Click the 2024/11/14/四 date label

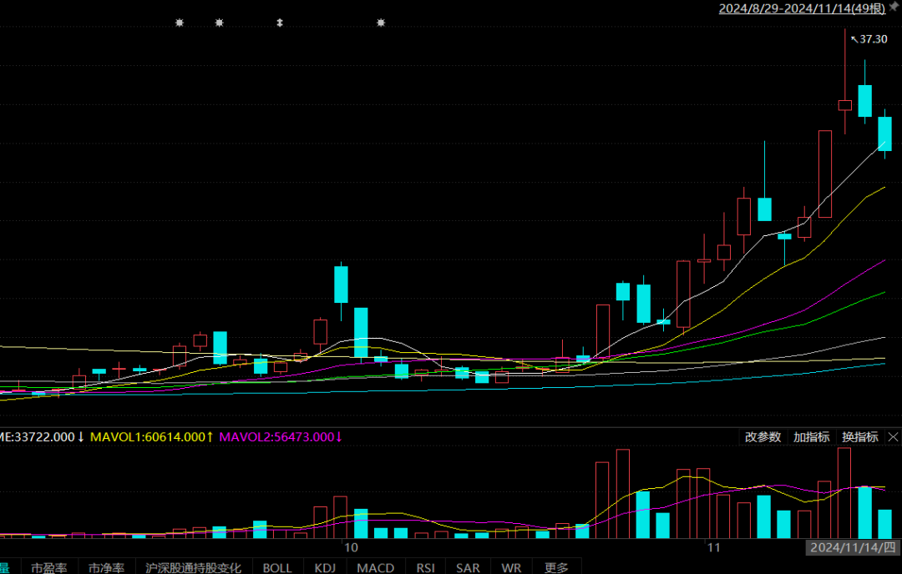(x=853, y=547)
